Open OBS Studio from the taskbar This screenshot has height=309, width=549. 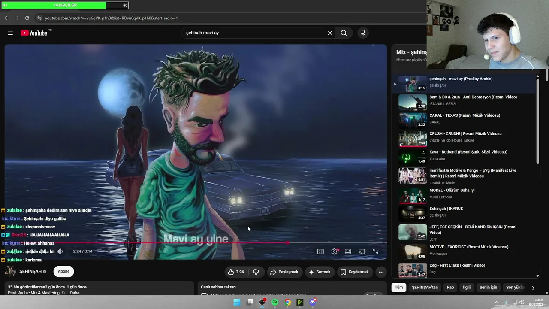pos(262,302)
